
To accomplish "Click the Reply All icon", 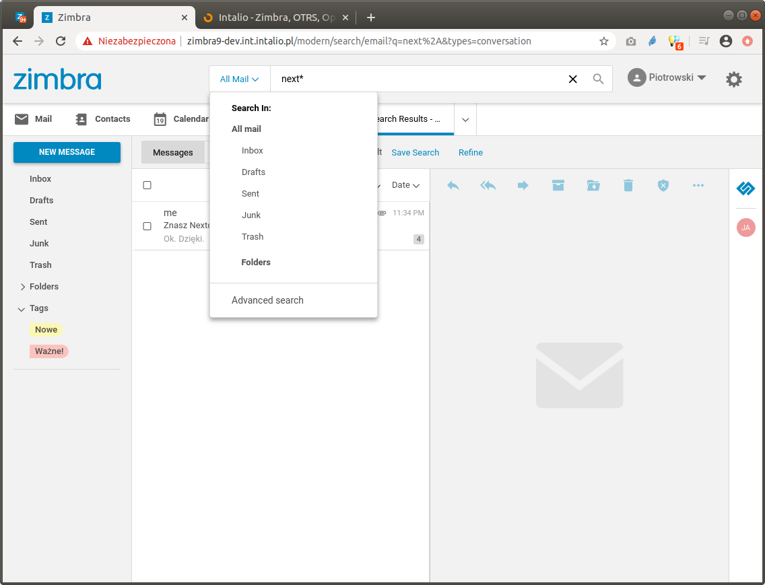I will point(488,185).
